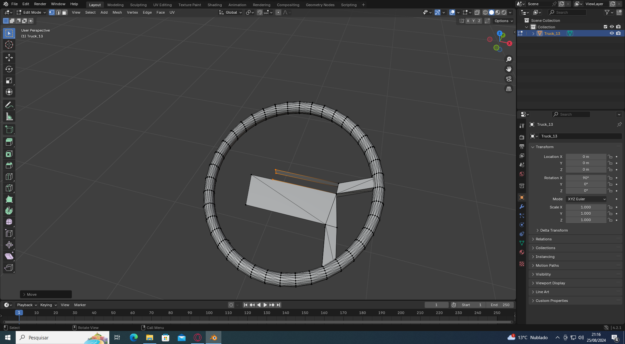Click the pan view hand icon

(509, 69)
